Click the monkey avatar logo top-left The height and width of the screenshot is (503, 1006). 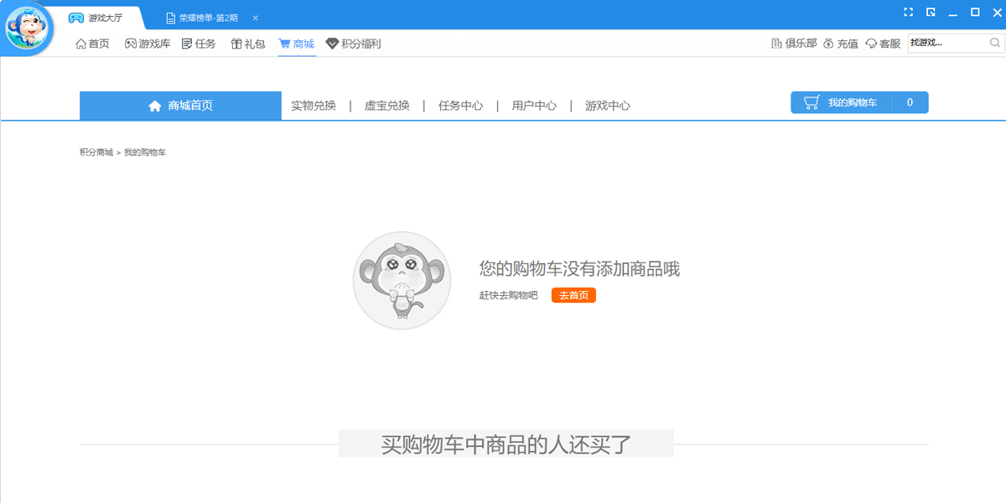[x=28, y=28]
